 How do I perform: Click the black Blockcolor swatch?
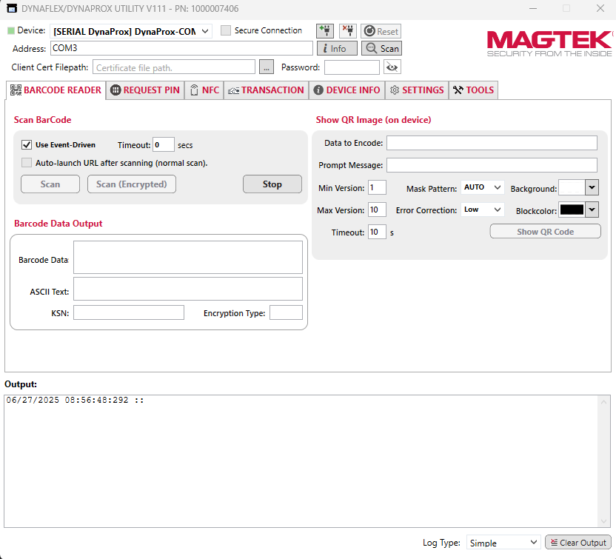coord(572,210)
